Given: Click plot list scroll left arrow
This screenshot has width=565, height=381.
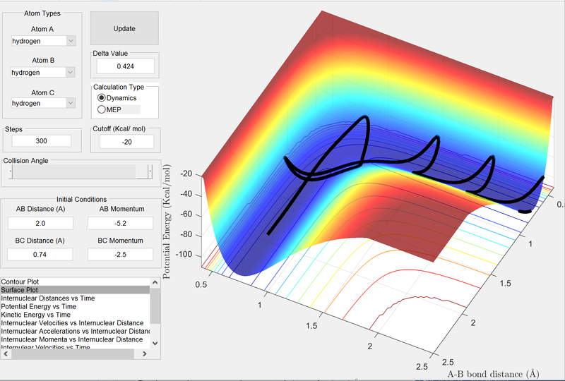Looking at the screenshot, I should pos(6,354).
